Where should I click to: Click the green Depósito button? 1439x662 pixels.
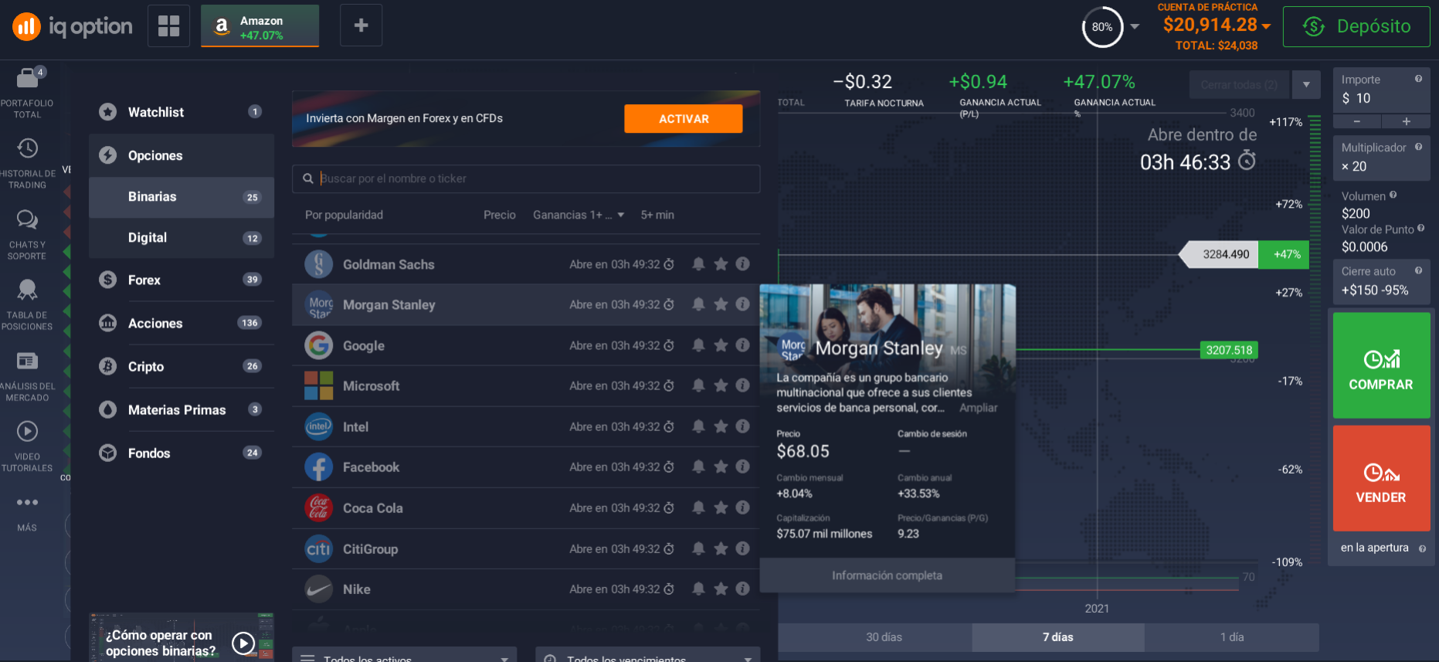click(1356, 26)
